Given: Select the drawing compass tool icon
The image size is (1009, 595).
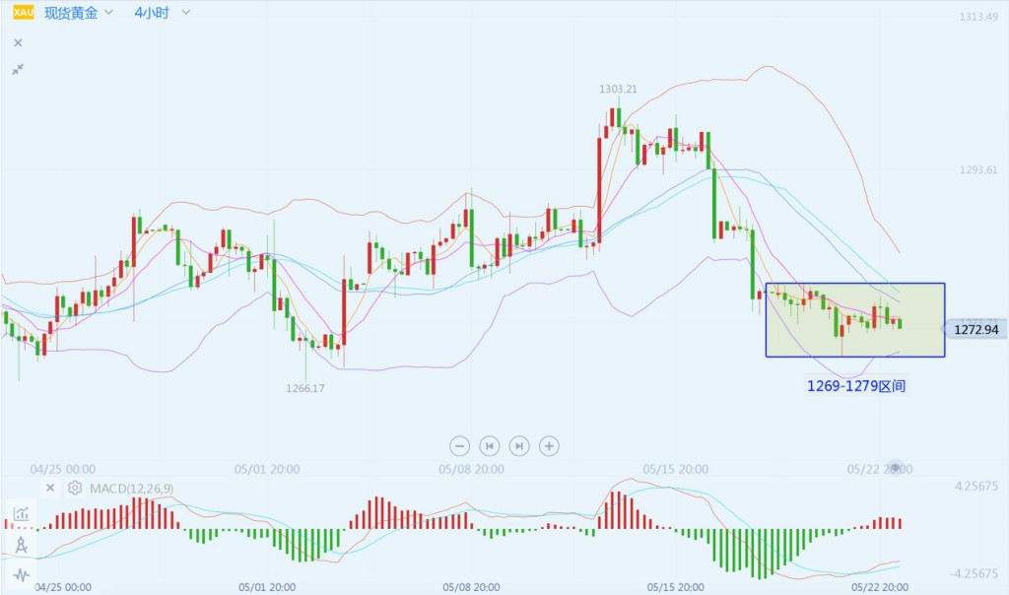Looking at the screenshot, I should pyautogui.click(x=21, y=544).
